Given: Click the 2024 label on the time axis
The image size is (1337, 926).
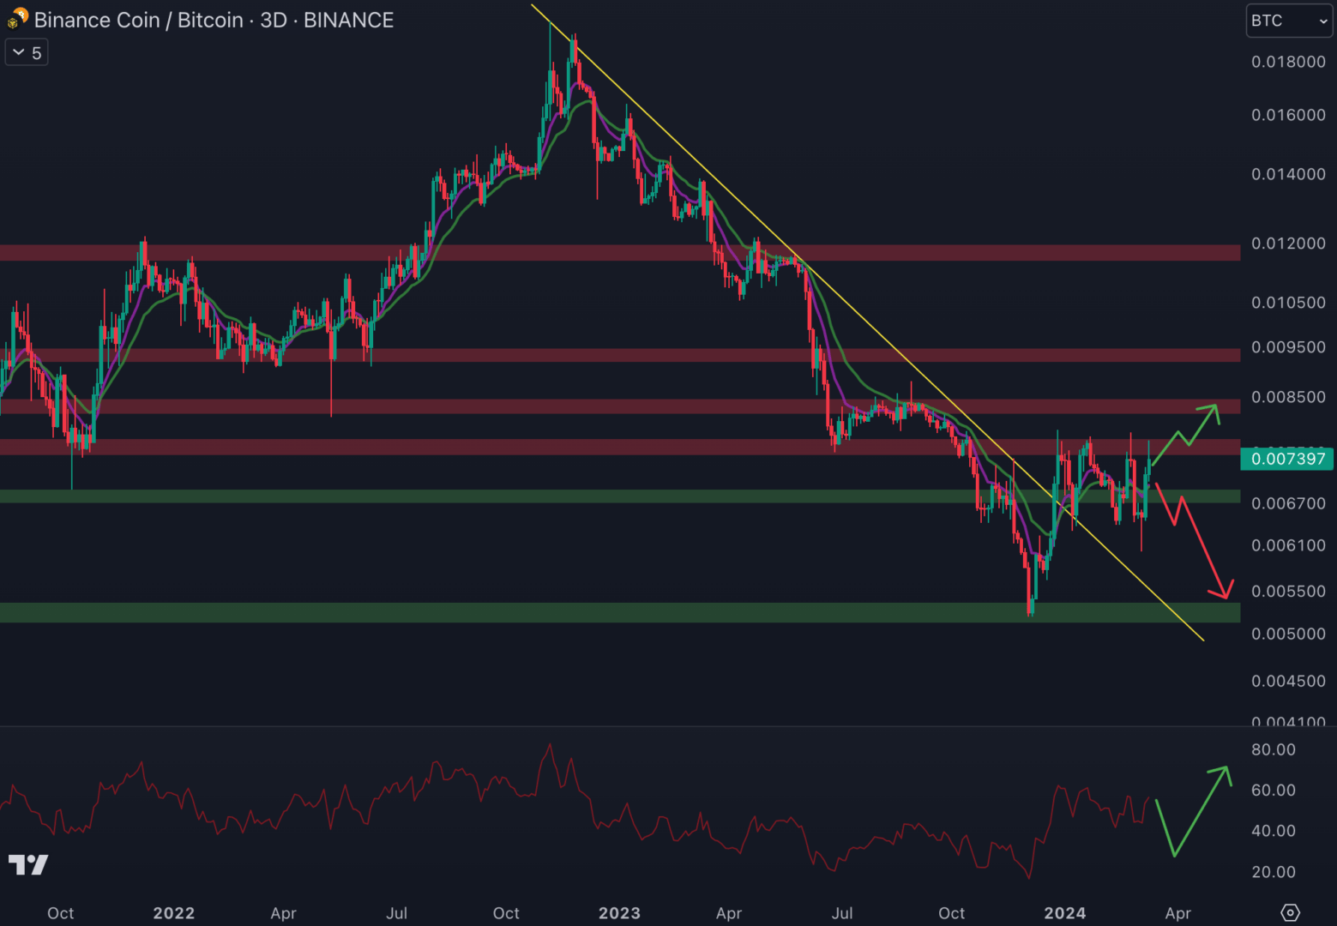Looking at the screenshot, I should tap(1064, 913).
